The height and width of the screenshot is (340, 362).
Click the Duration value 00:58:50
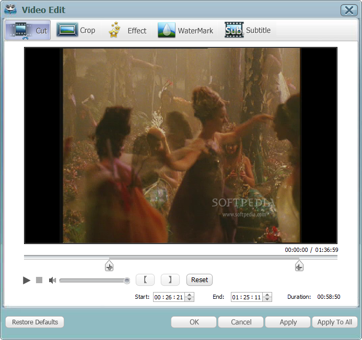[x=329, y=297]
